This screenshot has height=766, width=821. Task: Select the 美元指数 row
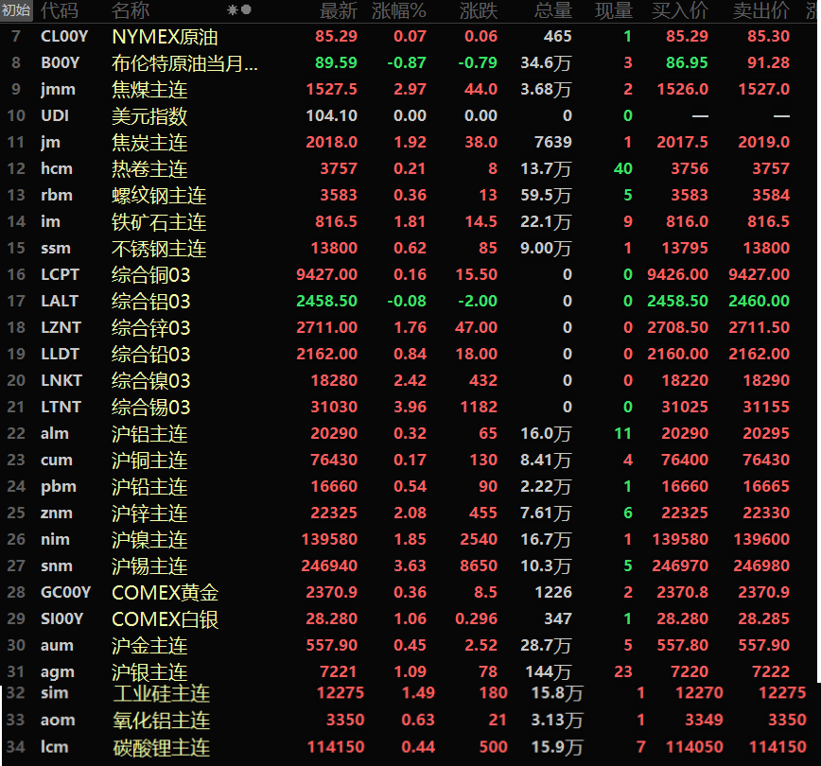pyautogui.click(x=410, y=115)
